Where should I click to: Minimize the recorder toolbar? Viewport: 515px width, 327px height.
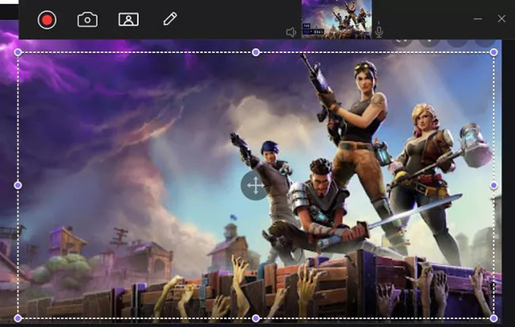478,19
